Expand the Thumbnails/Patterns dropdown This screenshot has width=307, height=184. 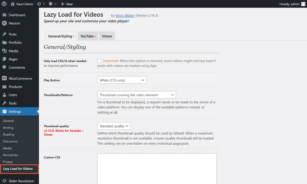click(136, 95)
